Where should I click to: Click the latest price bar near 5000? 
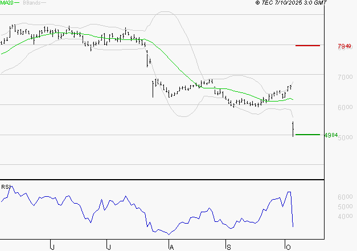tap(293, 129)
